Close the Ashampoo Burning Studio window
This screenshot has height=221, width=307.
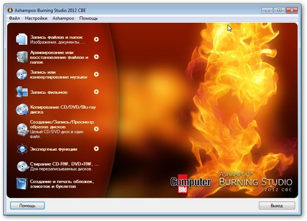(x=292, y=10)
